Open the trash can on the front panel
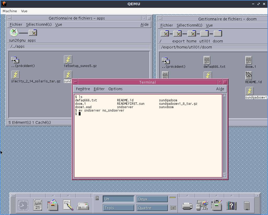This screenshot has width=268, height=215. 247,206
